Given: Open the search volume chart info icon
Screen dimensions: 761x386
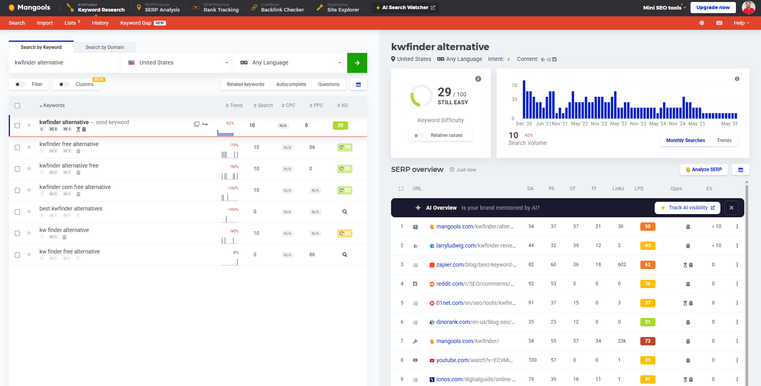Looking at the screenshot, I should 737,79.
